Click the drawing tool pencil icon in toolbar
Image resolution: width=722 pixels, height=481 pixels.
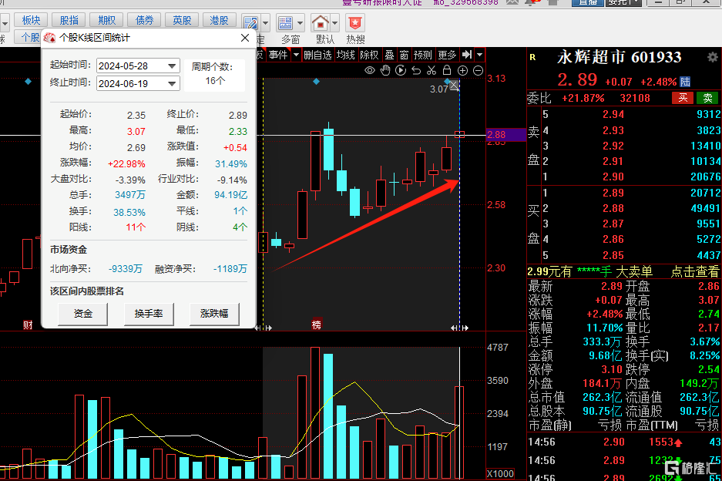[250, 22]
